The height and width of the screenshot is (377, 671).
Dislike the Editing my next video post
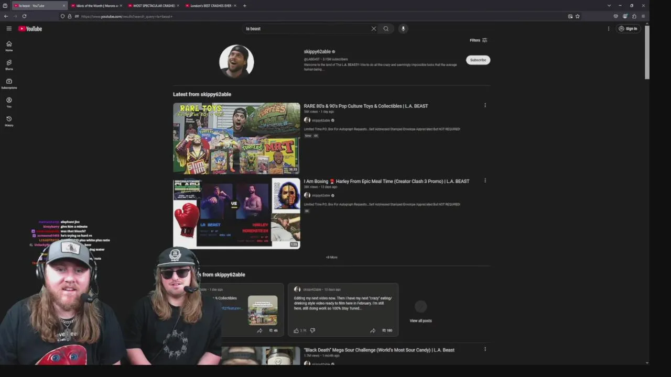click(312, 330)
